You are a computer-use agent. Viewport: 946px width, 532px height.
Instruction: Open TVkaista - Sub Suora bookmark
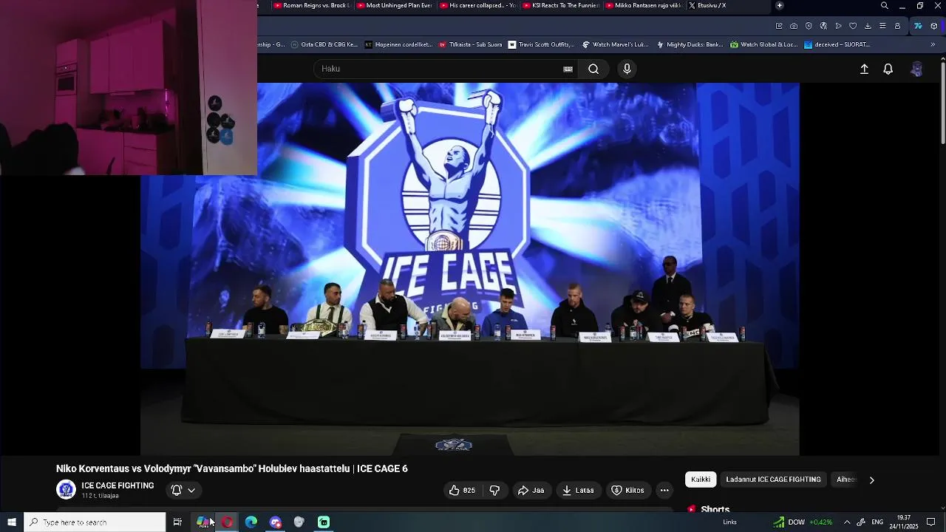coord(470,44)
